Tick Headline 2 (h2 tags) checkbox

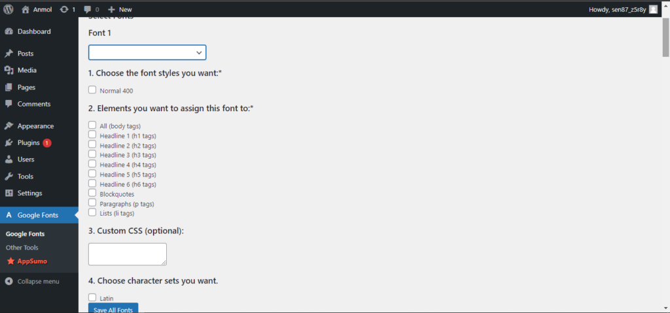92,144
